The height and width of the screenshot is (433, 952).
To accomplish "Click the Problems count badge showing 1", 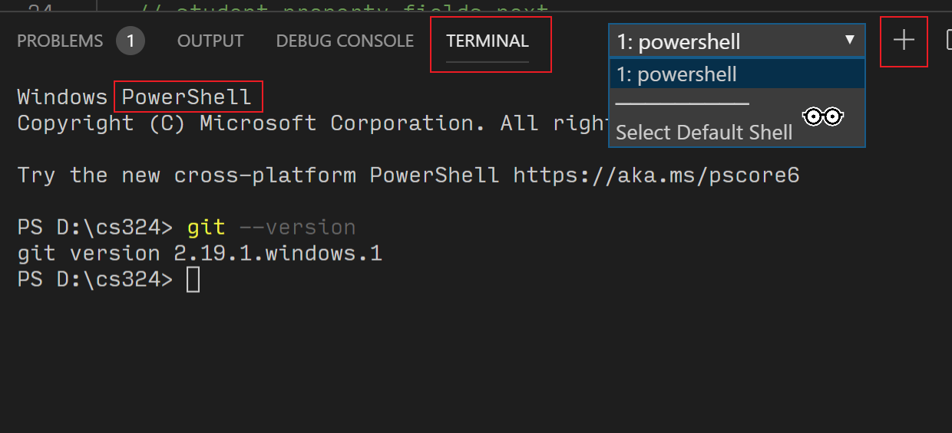I will point(131,41).
